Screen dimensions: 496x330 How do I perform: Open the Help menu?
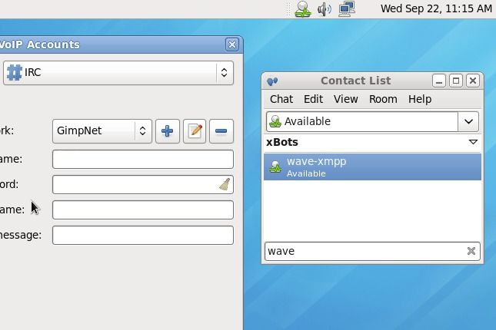[419, 99]
